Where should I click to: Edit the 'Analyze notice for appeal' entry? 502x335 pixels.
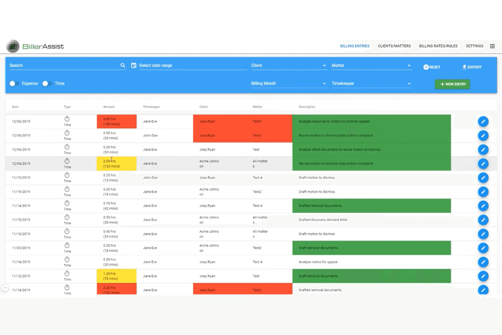pyautogui.click(x=483, y=262)
